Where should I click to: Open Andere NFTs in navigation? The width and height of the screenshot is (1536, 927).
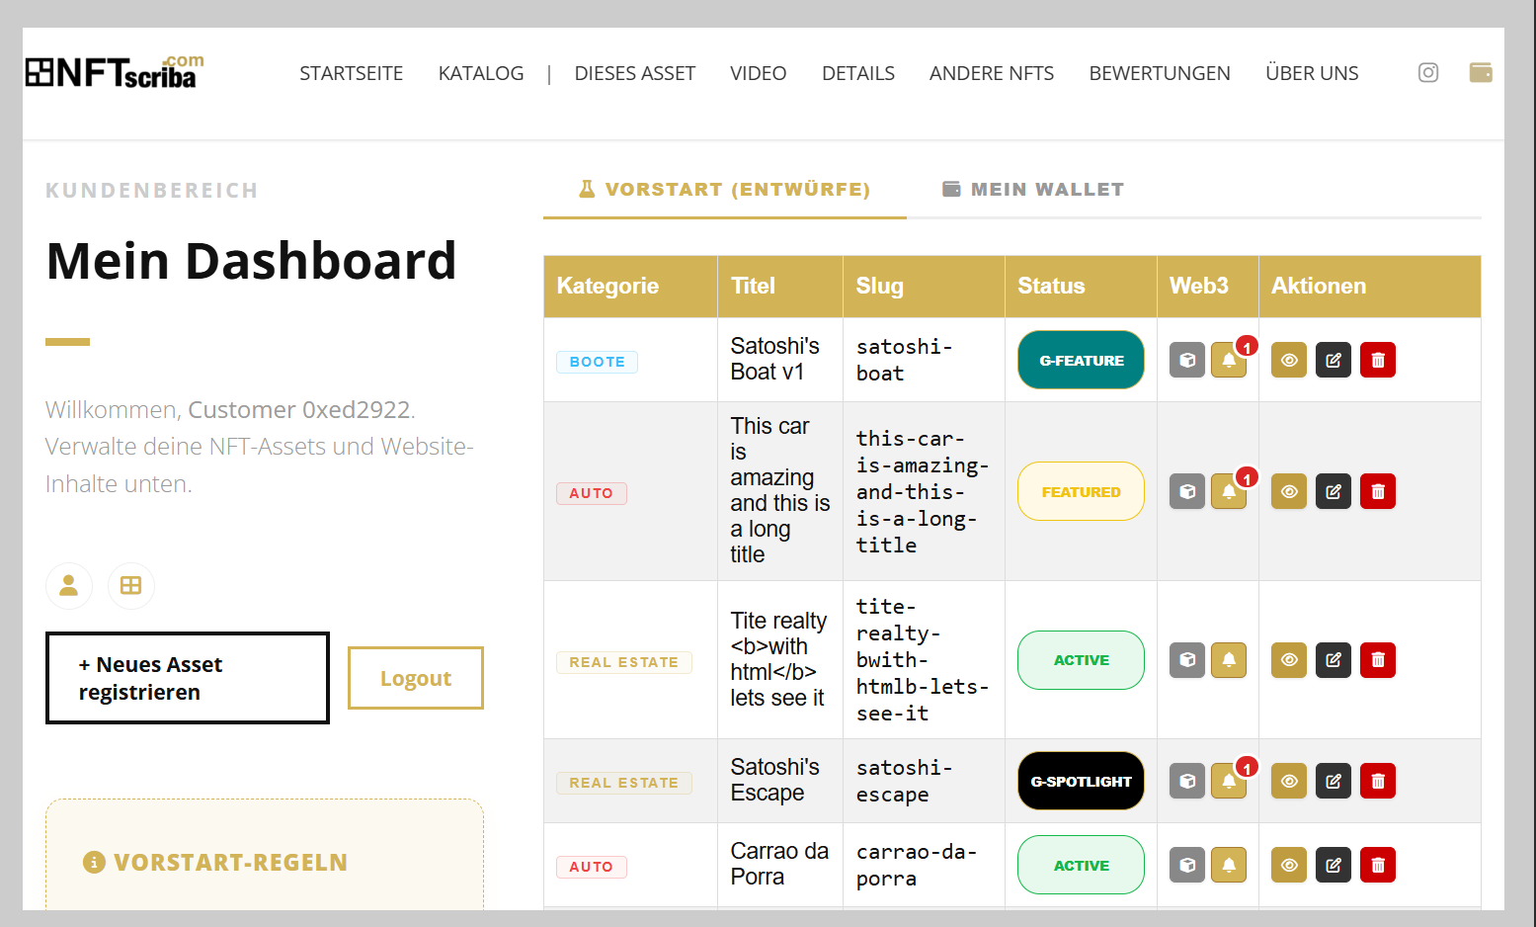pos(992,73)
